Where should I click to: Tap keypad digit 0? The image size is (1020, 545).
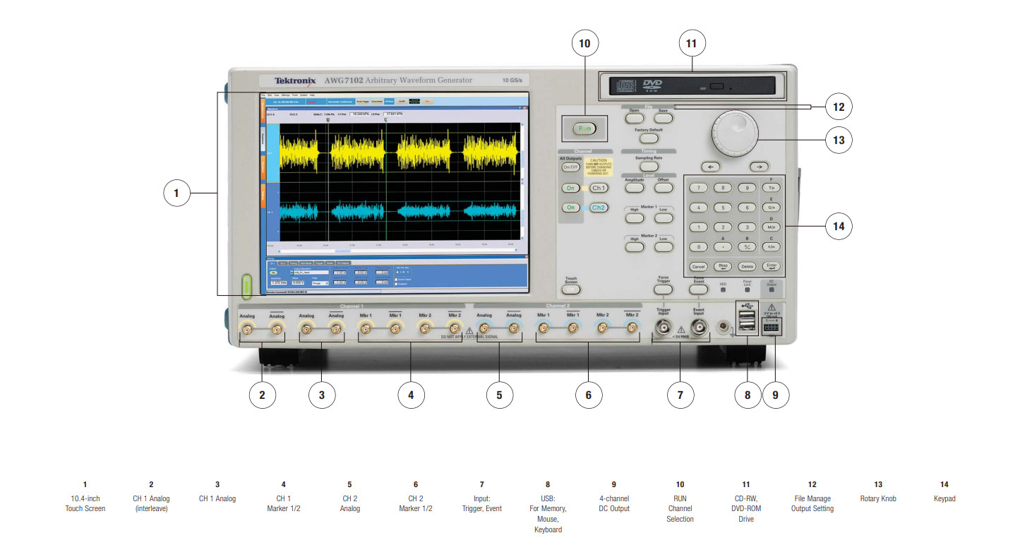pos(698,247)
